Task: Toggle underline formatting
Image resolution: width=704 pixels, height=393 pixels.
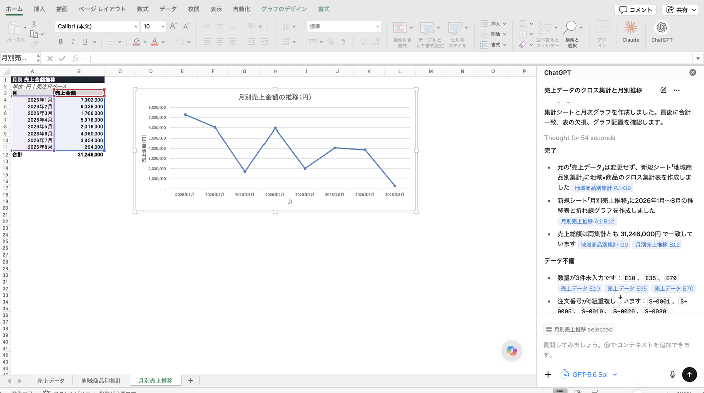Action: (85, 42)
